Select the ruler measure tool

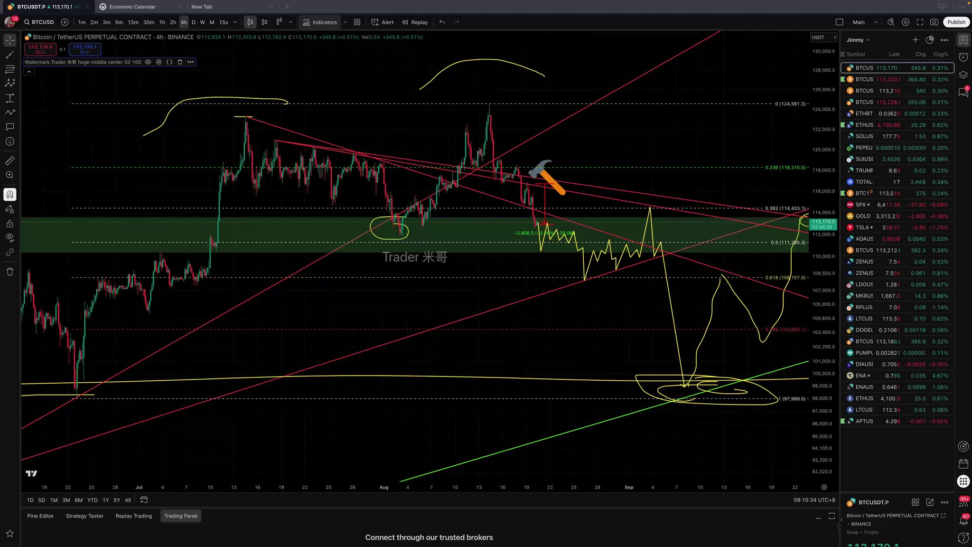[10, 160]
